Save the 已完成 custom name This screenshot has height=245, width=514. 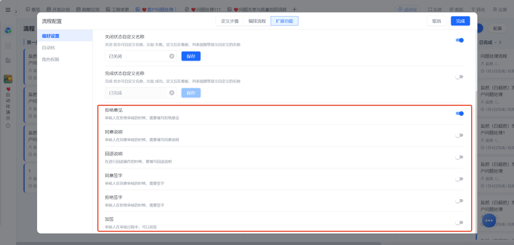click(191, 93)
